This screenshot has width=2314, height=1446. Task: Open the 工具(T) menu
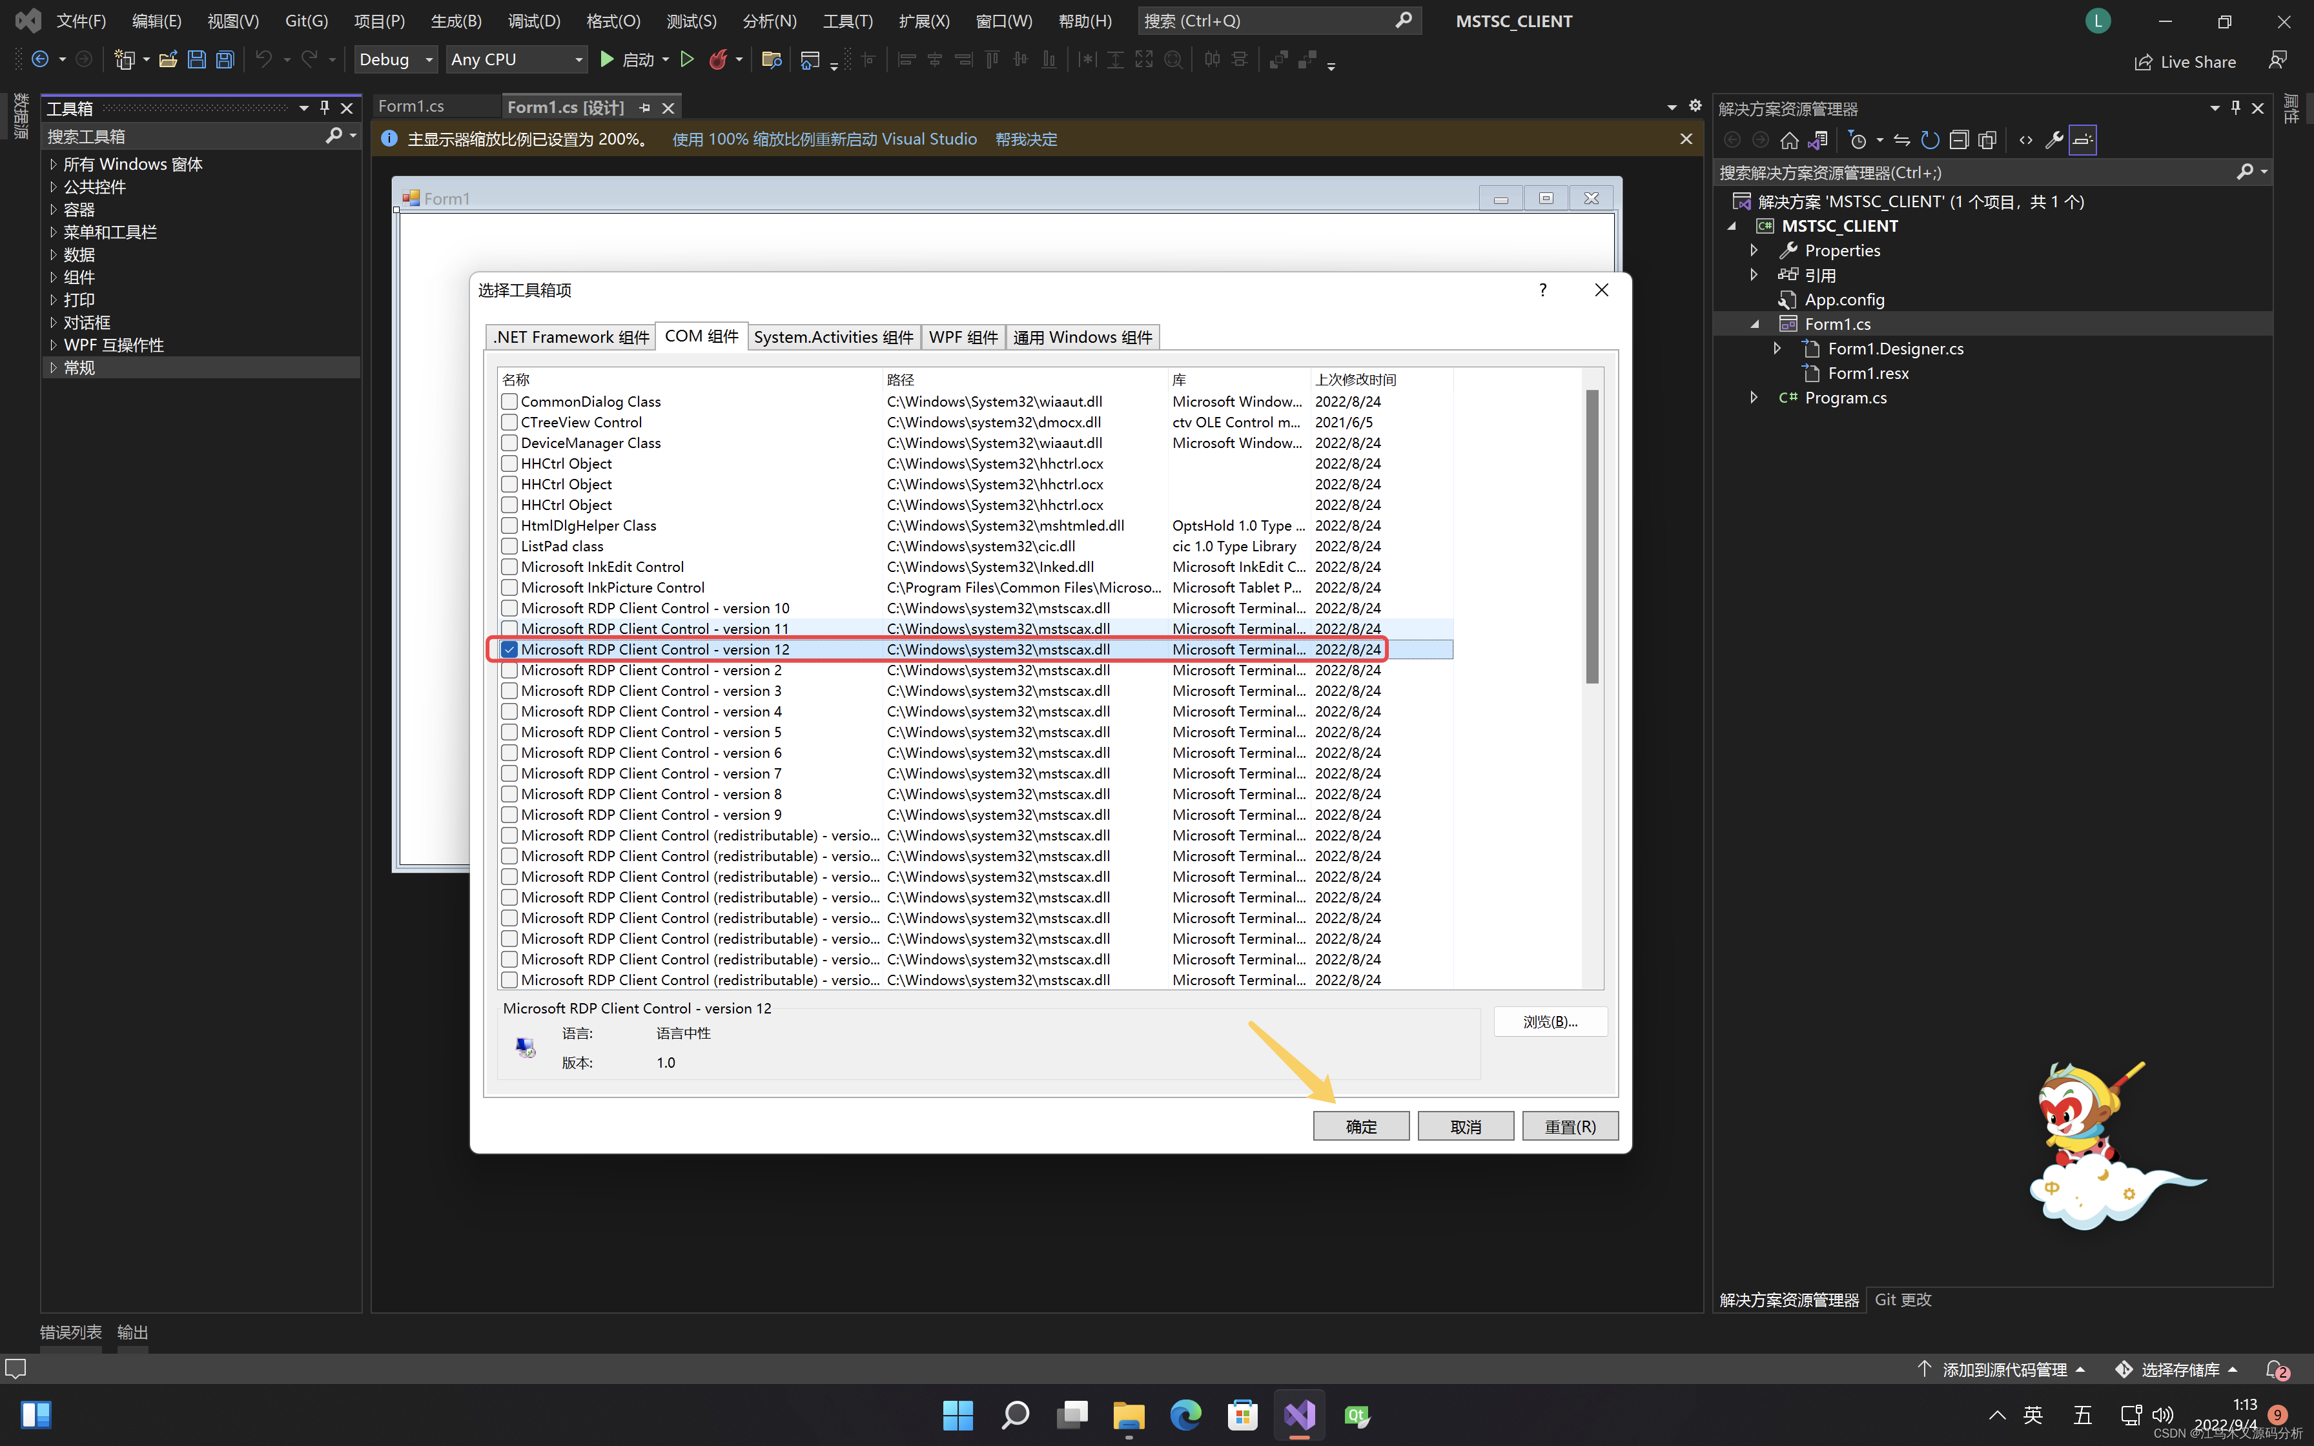(x=848, y=21)
